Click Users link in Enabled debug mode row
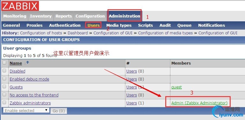The height and width of the screenshot is (120, 245). (x=131, y=79)
